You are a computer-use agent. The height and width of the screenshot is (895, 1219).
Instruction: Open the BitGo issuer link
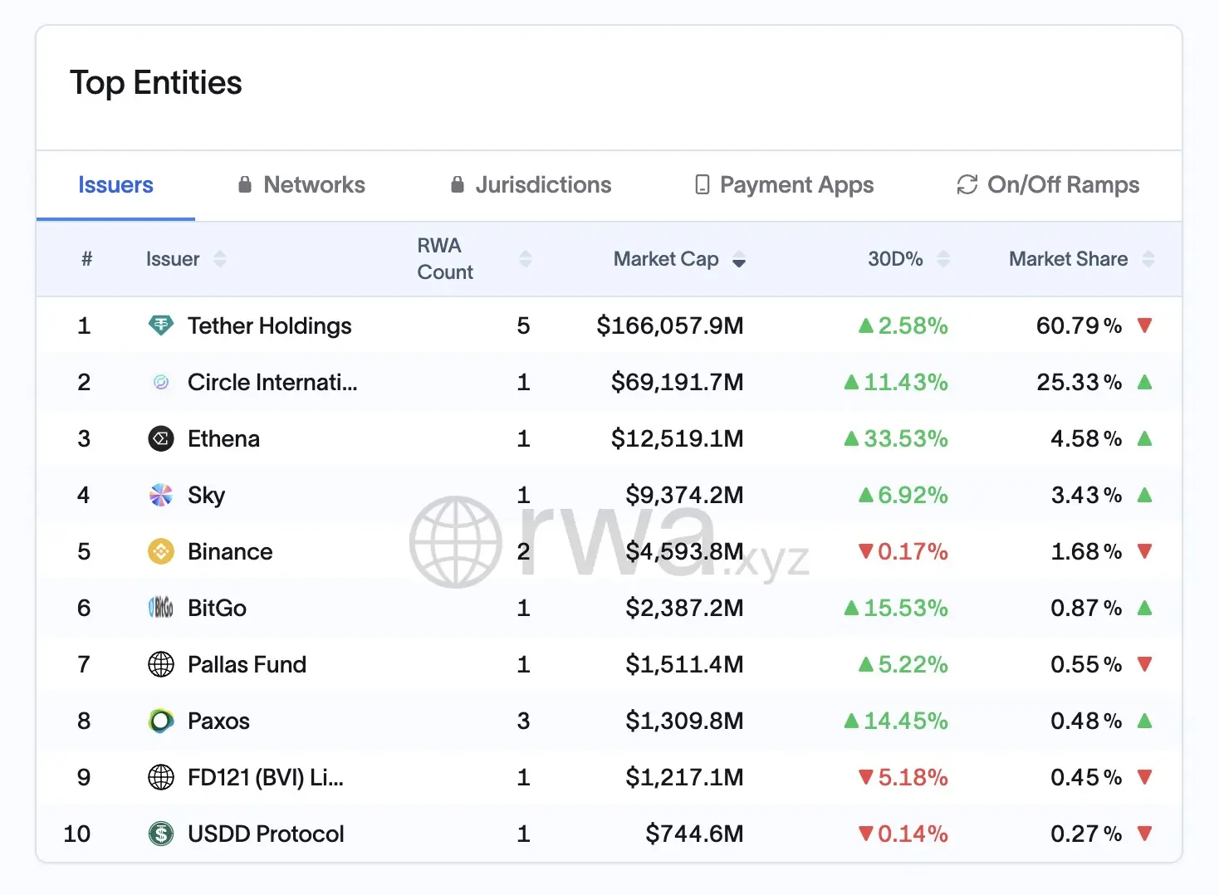(217, 608)
